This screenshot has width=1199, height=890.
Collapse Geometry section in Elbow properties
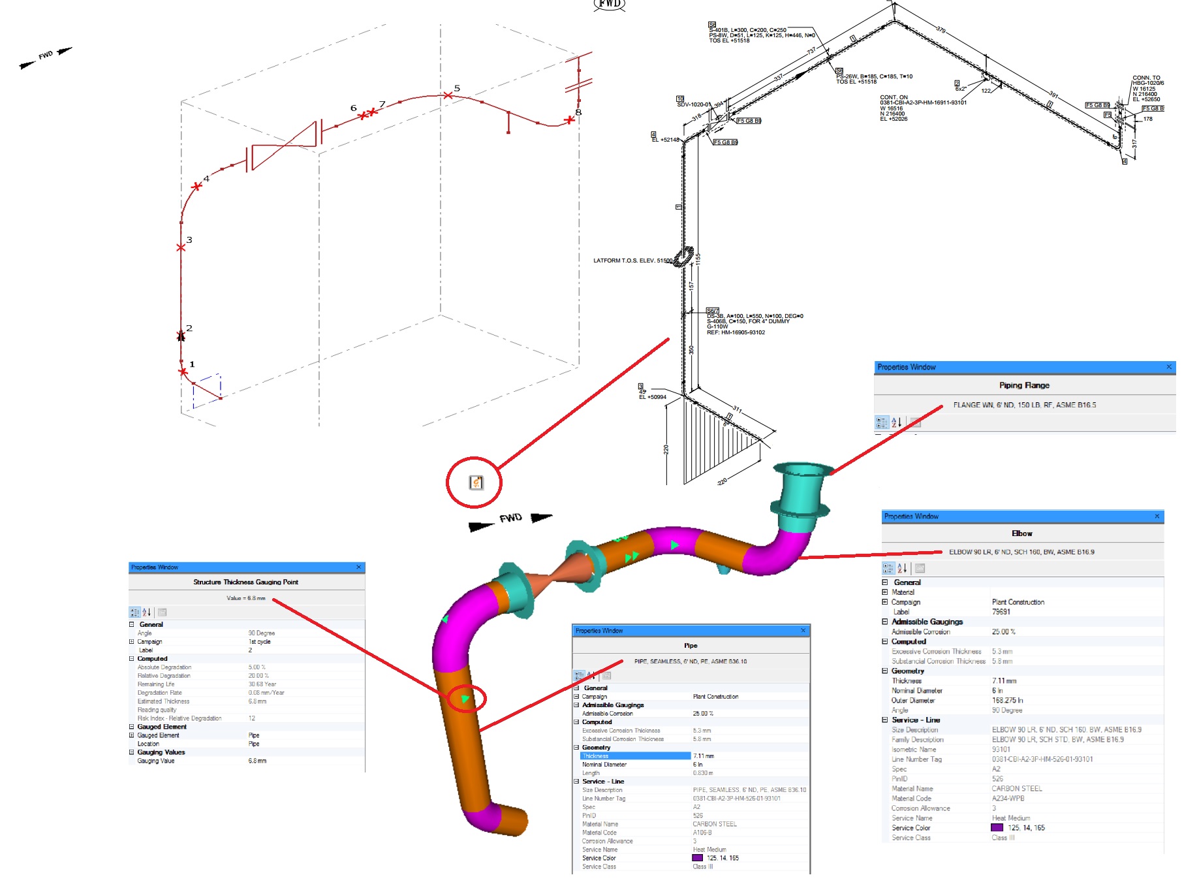click(885, 671)
